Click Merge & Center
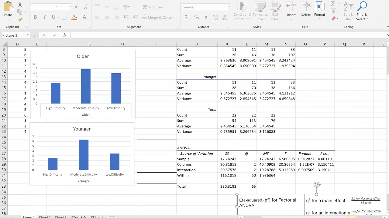The height and width of the screenshot is (218, 389). [157, 18]
